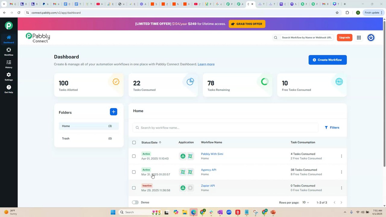Open the weather widget showing 26°F Sunny
386x217 pixels.
(x=10, y=212)
